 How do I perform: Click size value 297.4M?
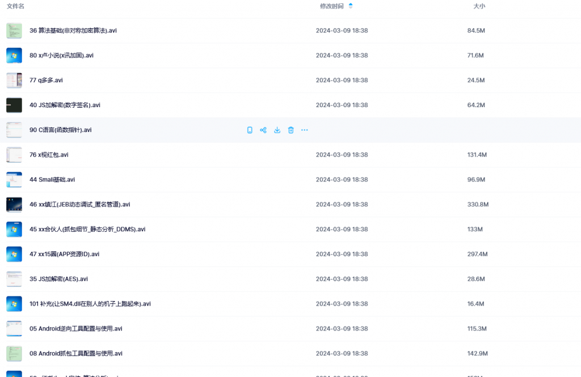click(477, 253)
